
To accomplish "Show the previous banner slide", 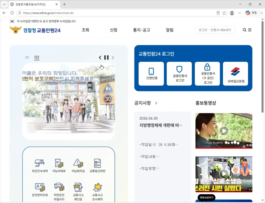I will pyautogui.click(x=100, y=57).
